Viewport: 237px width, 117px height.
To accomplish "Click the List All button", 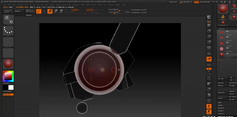I will tap(223, 79).
